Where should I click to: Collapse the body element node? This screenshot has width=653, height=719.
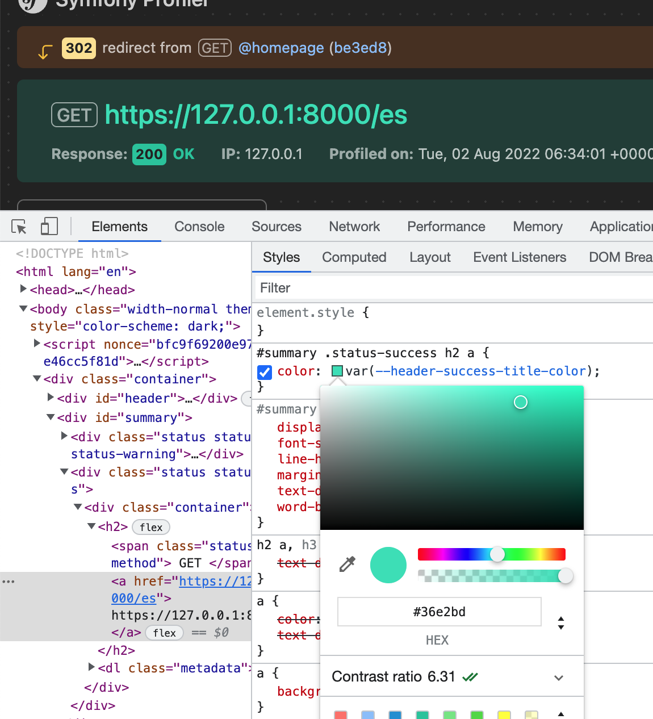coord(24,308)
